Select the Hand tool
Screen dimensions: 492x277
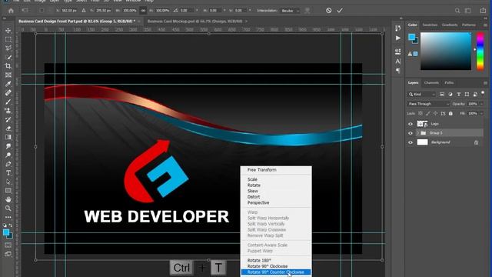pyautogui.click(x=8, y=199)
